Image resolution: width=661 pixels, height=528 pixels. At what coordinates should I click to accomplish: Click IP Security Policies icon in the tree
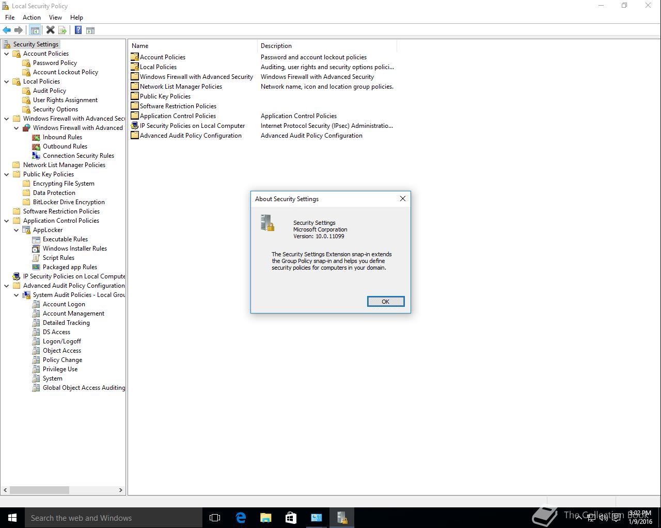pos(17,276)
